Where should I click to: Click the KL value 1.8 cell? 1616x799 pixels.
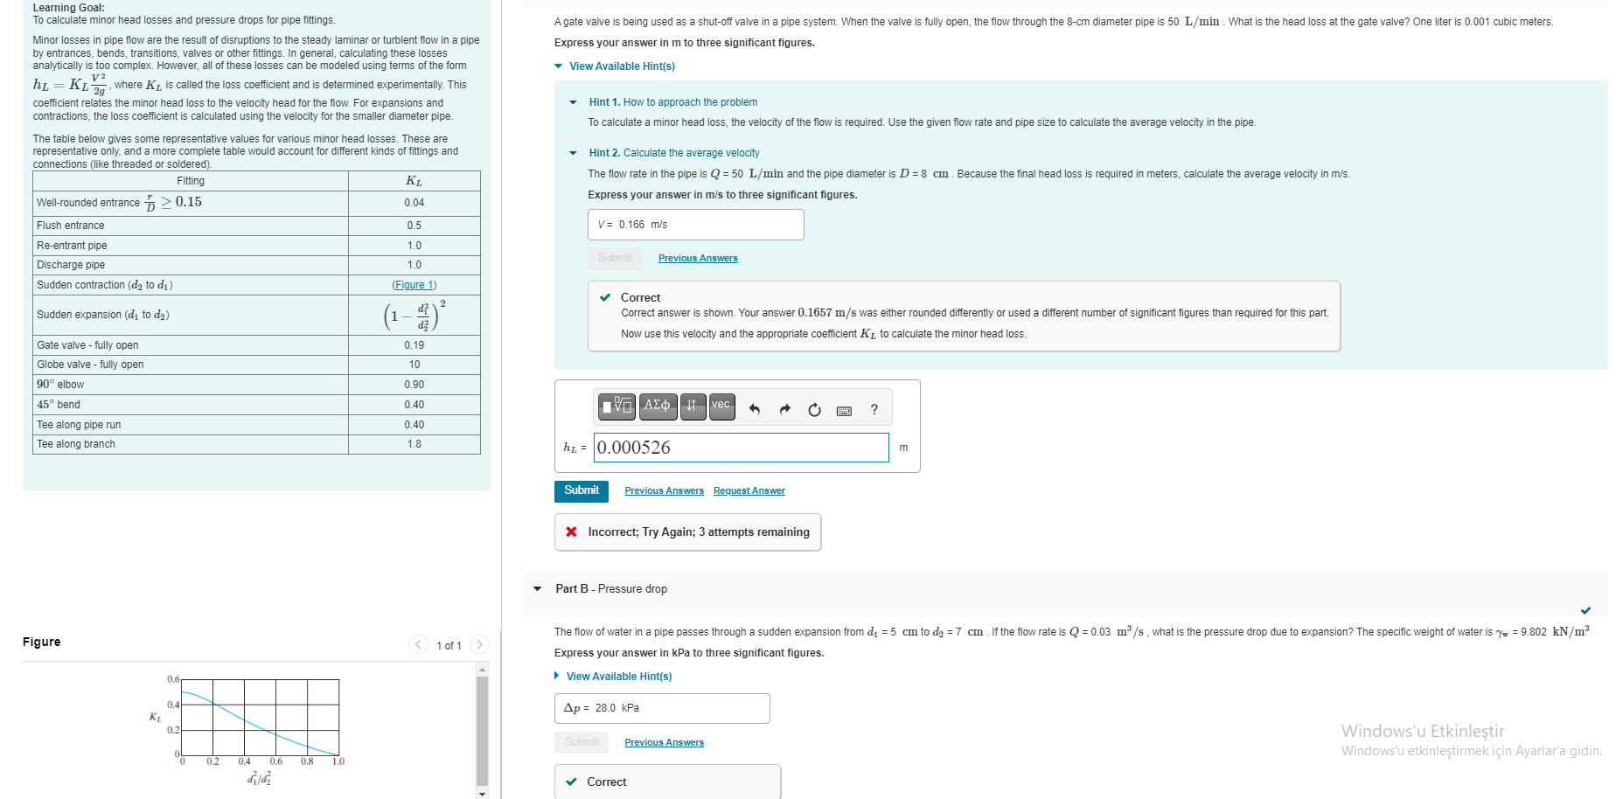coord(414,444)
